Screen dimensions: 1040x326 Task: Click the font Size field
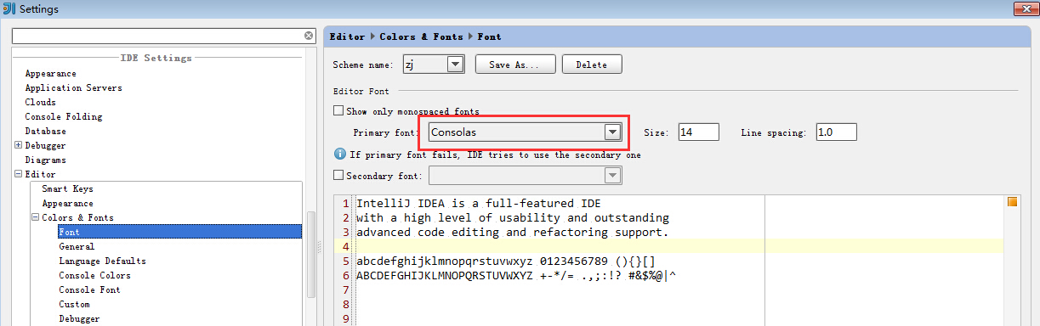pyautogui.click(x=699, y=132)
